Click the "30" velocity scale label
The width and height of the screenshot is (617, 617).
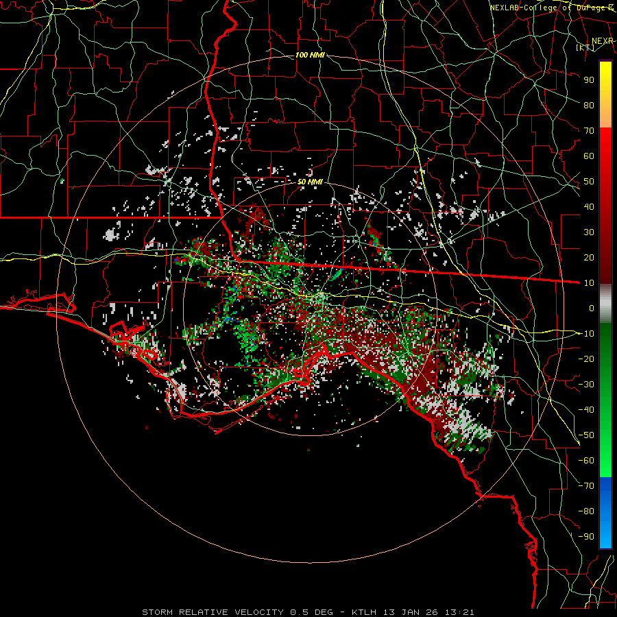tap(589, 232)
